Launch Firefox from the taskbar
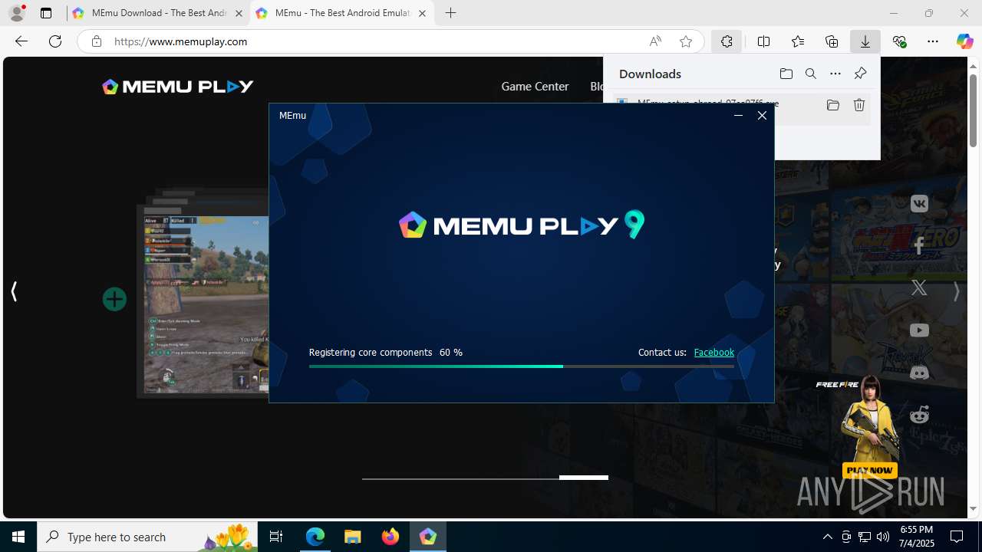 pos(390,537)
